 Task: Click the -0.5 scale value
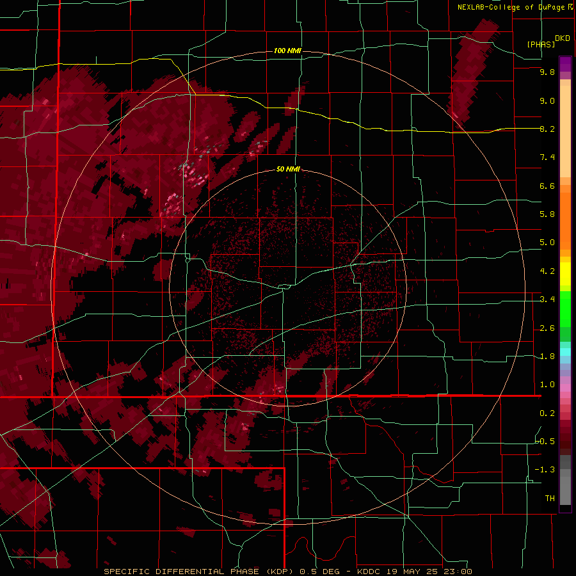pyautogui.click(x=545, y=442)
